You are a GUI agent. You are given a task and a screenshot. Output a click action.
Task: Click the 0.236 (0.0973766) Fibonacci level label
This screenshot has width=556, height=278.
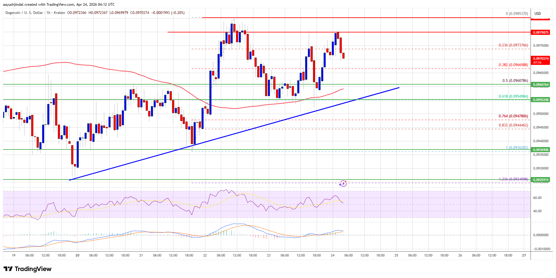(x=513, y=45)
